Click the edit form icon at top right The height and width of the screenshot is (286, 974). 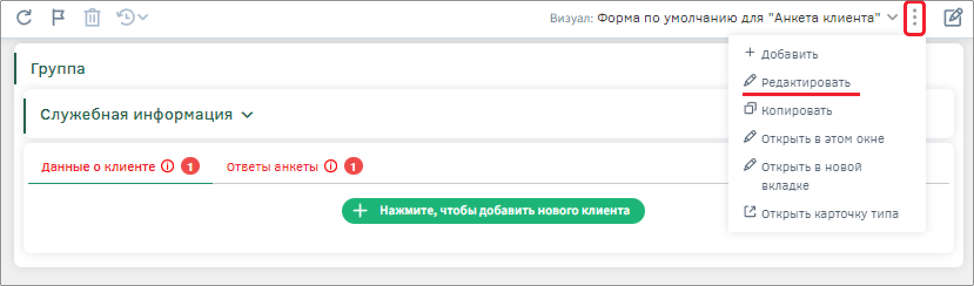[953, 18]
